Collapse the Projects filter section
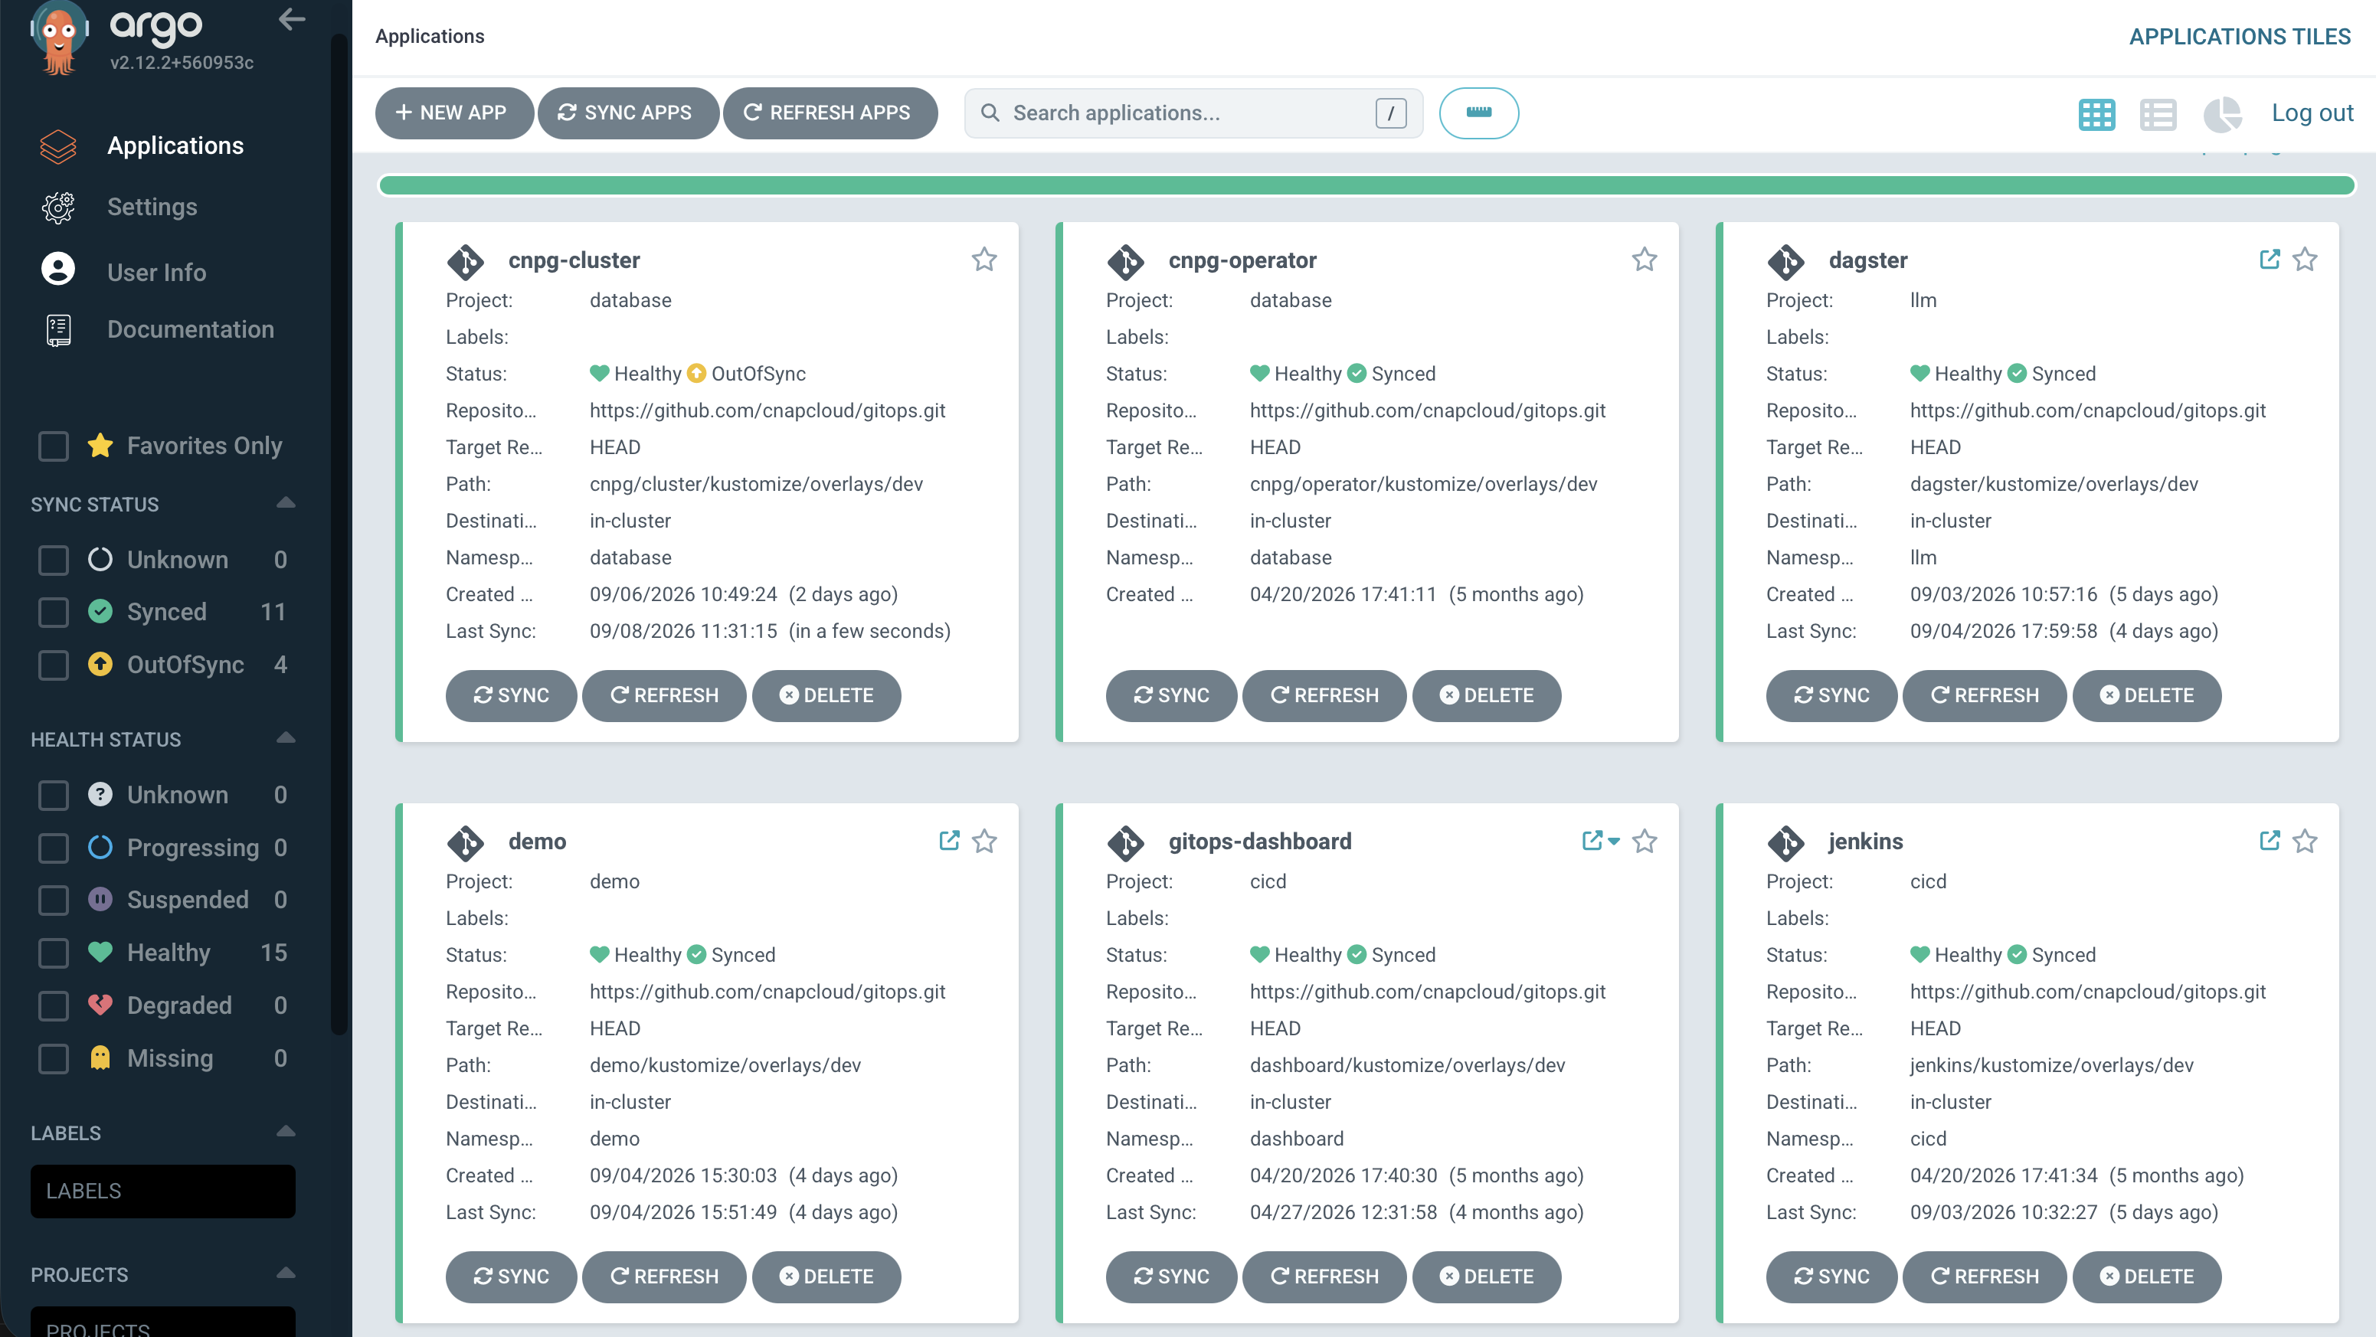The image size is (2376, 1337). click(286, 1273)
